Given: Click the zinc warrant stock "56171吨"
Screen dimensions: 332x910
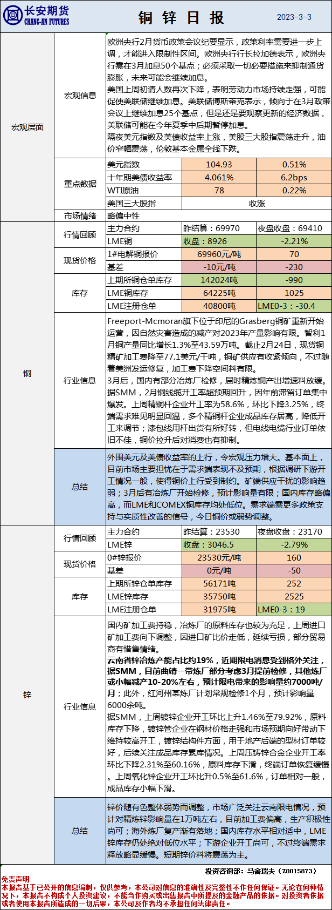Looking at the screenshot, I should [x=219, y=584].
